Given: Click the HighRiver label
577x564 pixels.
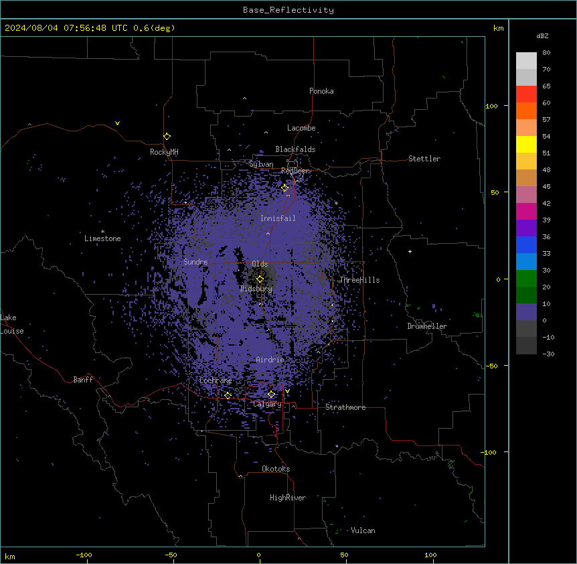Looking at the screenshot, I should [x=288, y=498].
